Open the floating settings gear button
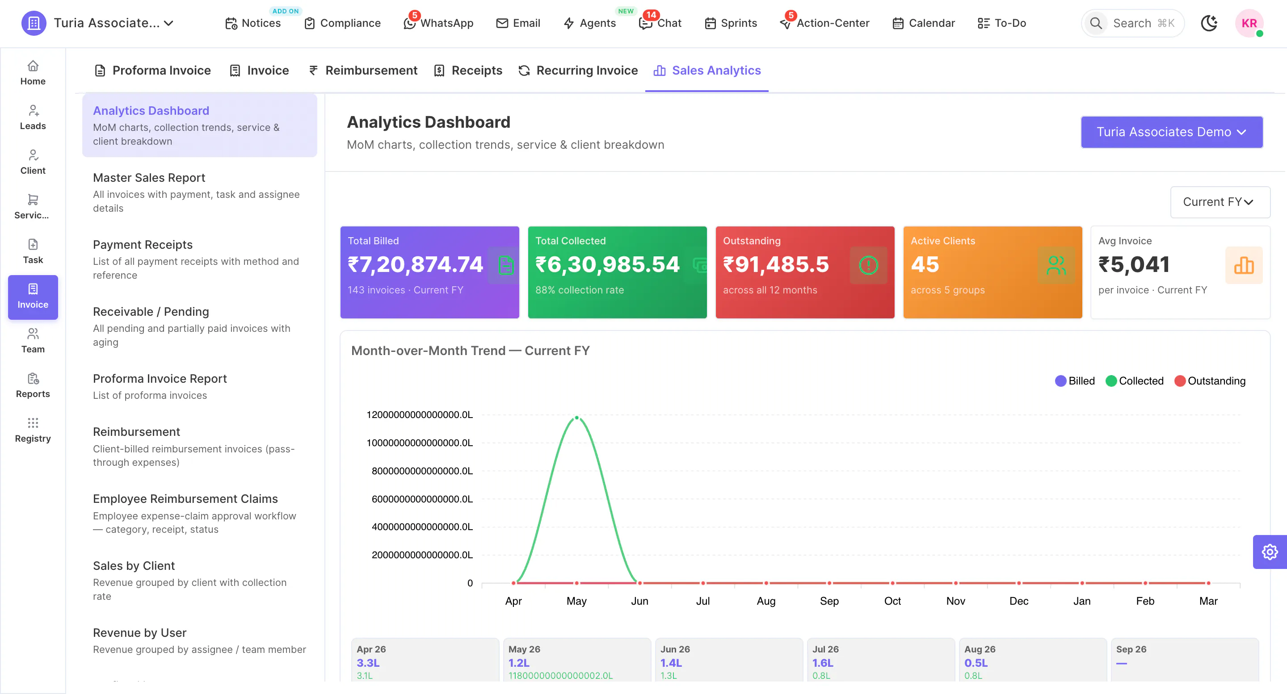The height and width of the screenshot is (694, 1287). (x=1270, y=552)
